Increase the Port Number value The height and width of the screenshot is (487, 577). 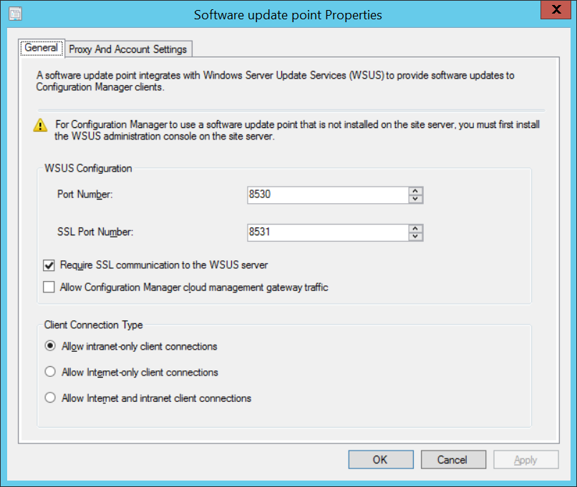pyautogui.click(x=415, y=191)
